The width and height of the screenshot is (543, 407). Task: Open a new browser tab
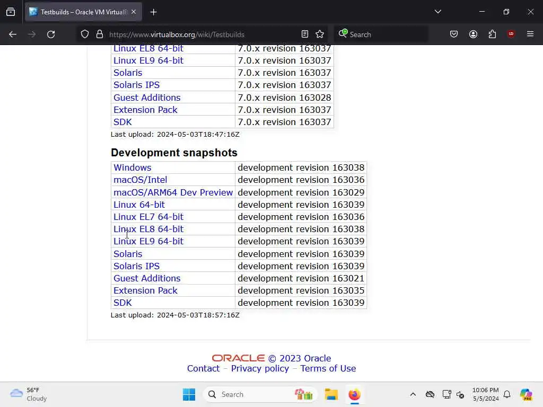(x=153, y=12)
